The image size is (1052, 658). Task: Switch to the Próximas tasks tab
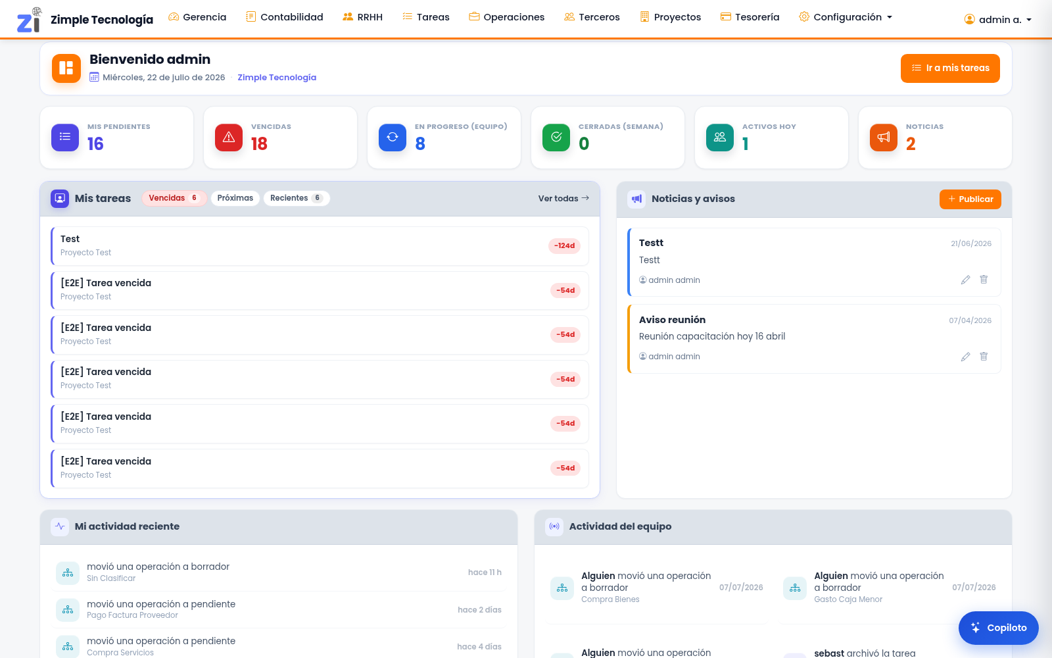pyautogui.click(x=235, y=198)
